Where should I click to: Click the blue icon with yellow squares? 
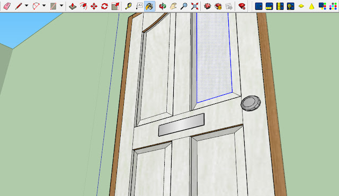point(269,6)
